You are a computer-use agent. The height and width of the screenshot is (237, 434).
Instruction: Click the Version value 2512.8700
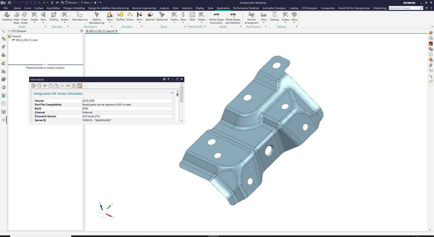point(88,101)
